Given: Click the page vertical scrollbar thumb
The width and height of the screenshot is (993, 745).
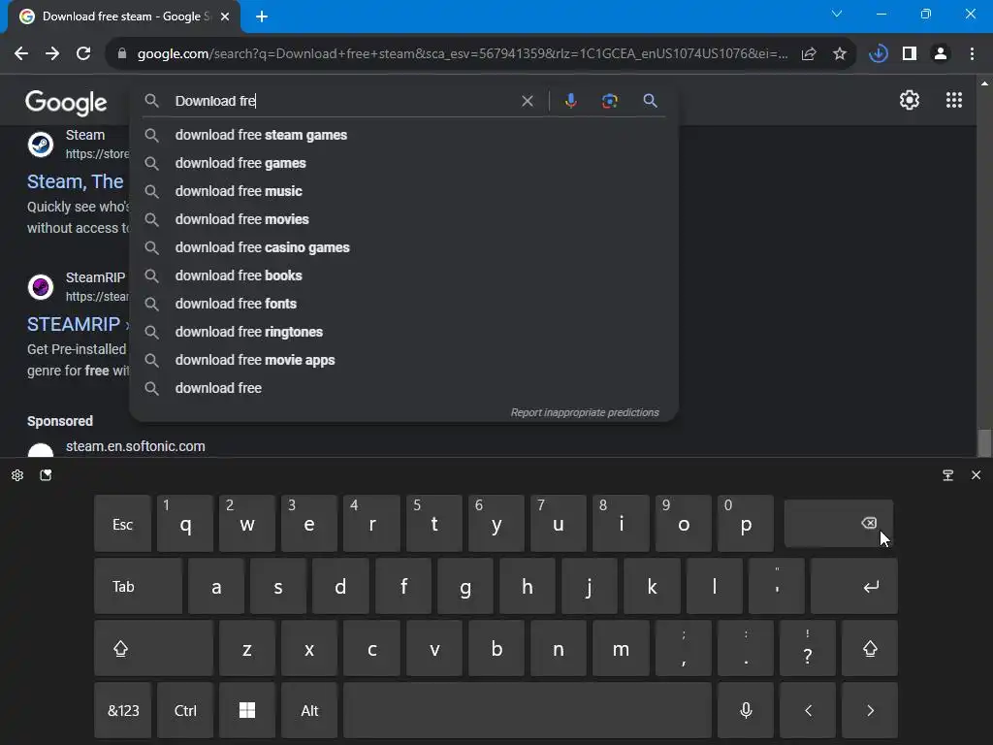Looking at the screenshot, I should click(983, 442).
